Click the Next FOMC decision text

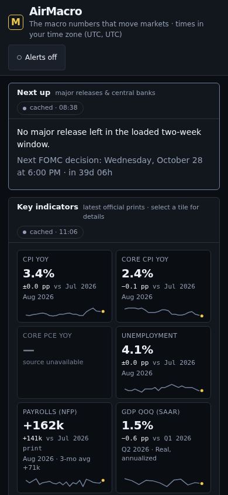pyautogui.click(x=110, y=167)
